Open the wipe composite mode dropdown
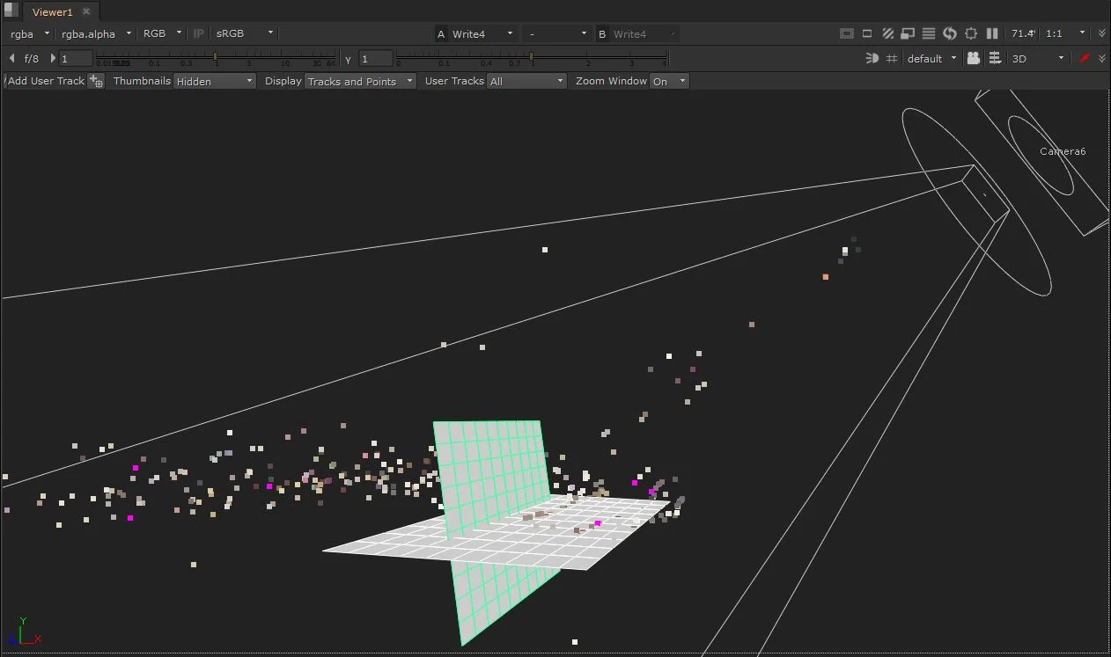The width and height of the screenshot is (1111, 657). coord(556,33)
